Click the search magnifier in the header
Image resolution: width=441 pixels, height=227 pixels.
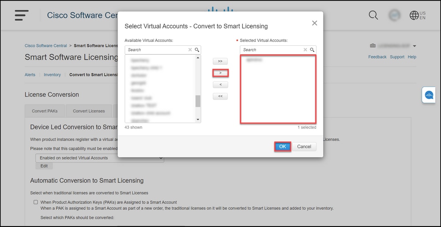(373, 15)
